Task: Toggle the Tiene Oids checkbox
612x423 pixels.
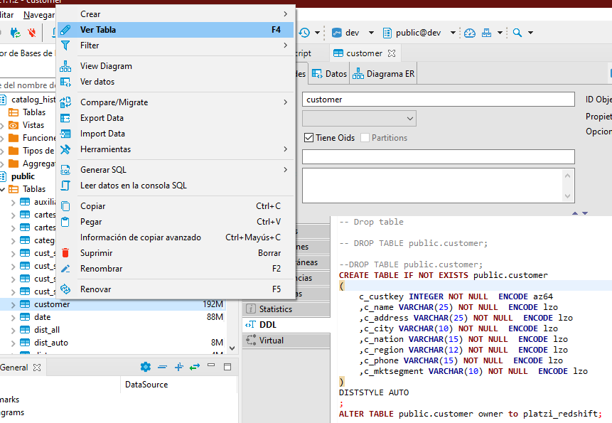Action: point(308,138)
